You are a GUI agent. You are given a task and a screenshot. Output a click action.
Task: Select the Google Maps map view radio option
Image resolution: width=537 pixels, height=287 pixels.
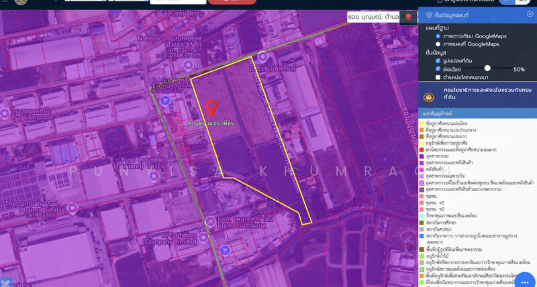438,44
